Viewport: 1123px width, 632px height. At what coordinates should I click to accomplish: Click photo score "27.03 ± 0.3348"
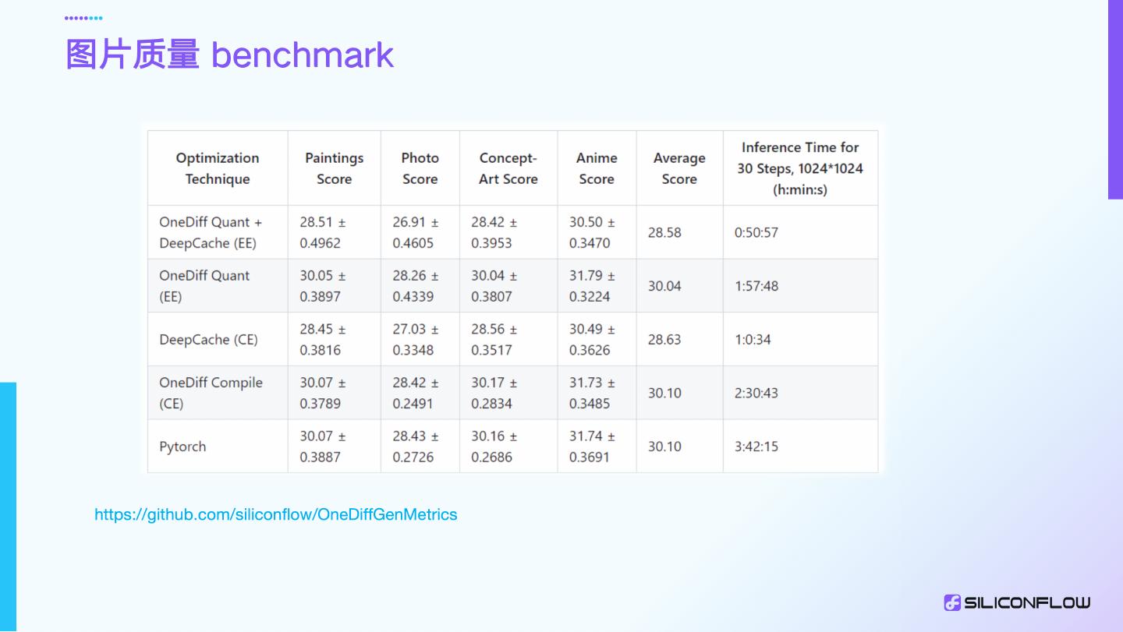pos(416,339)
